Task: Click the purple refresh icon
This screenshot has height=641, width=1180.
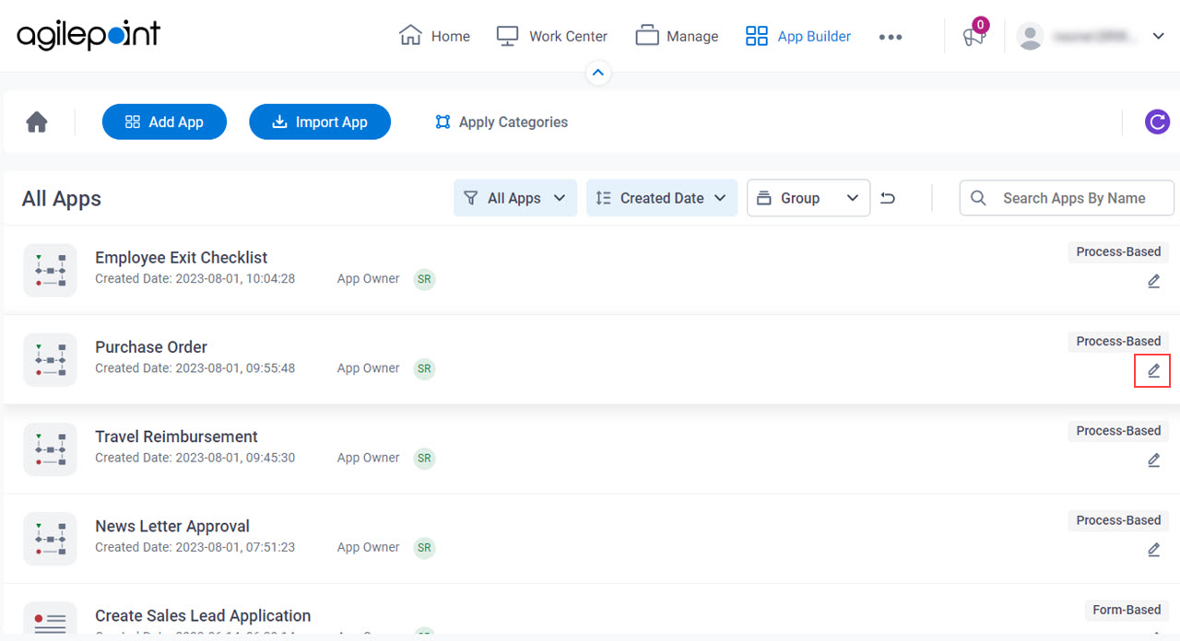Action: (x=1157, y=122)
